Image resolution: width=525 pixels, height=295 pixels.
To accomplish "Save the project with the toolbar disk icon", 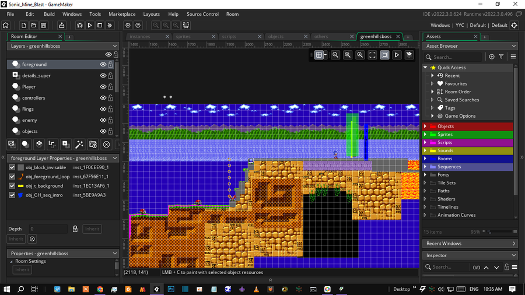I will [44, 26].
